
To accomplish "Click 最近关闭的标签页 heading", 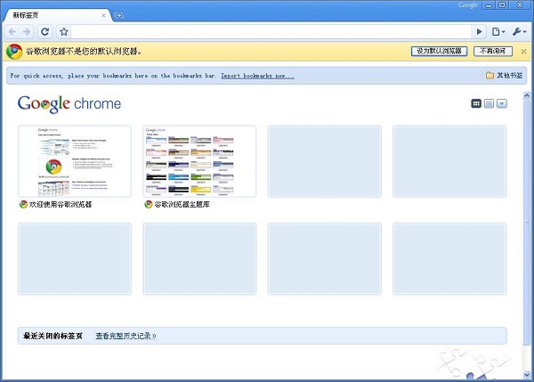I will [x=53, y=336].
